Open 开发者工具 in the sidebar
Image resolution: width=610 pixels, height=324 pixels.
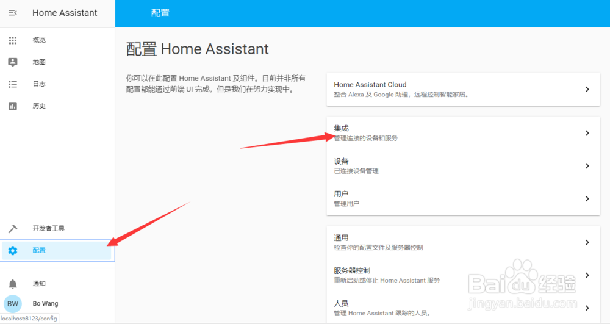[x=57, y=228]
